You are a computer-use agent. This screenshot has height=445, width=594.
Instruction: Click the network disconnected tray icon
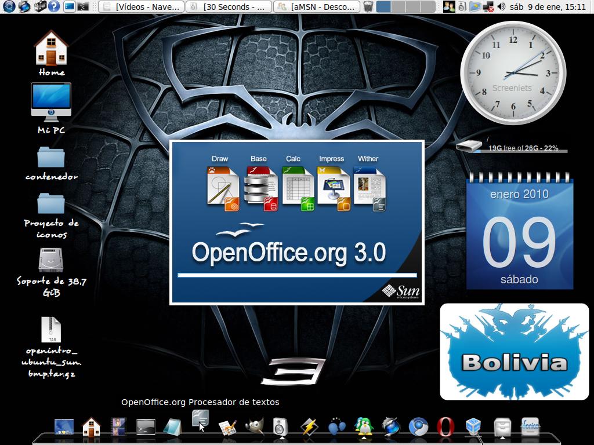click(x=488, y=6)
